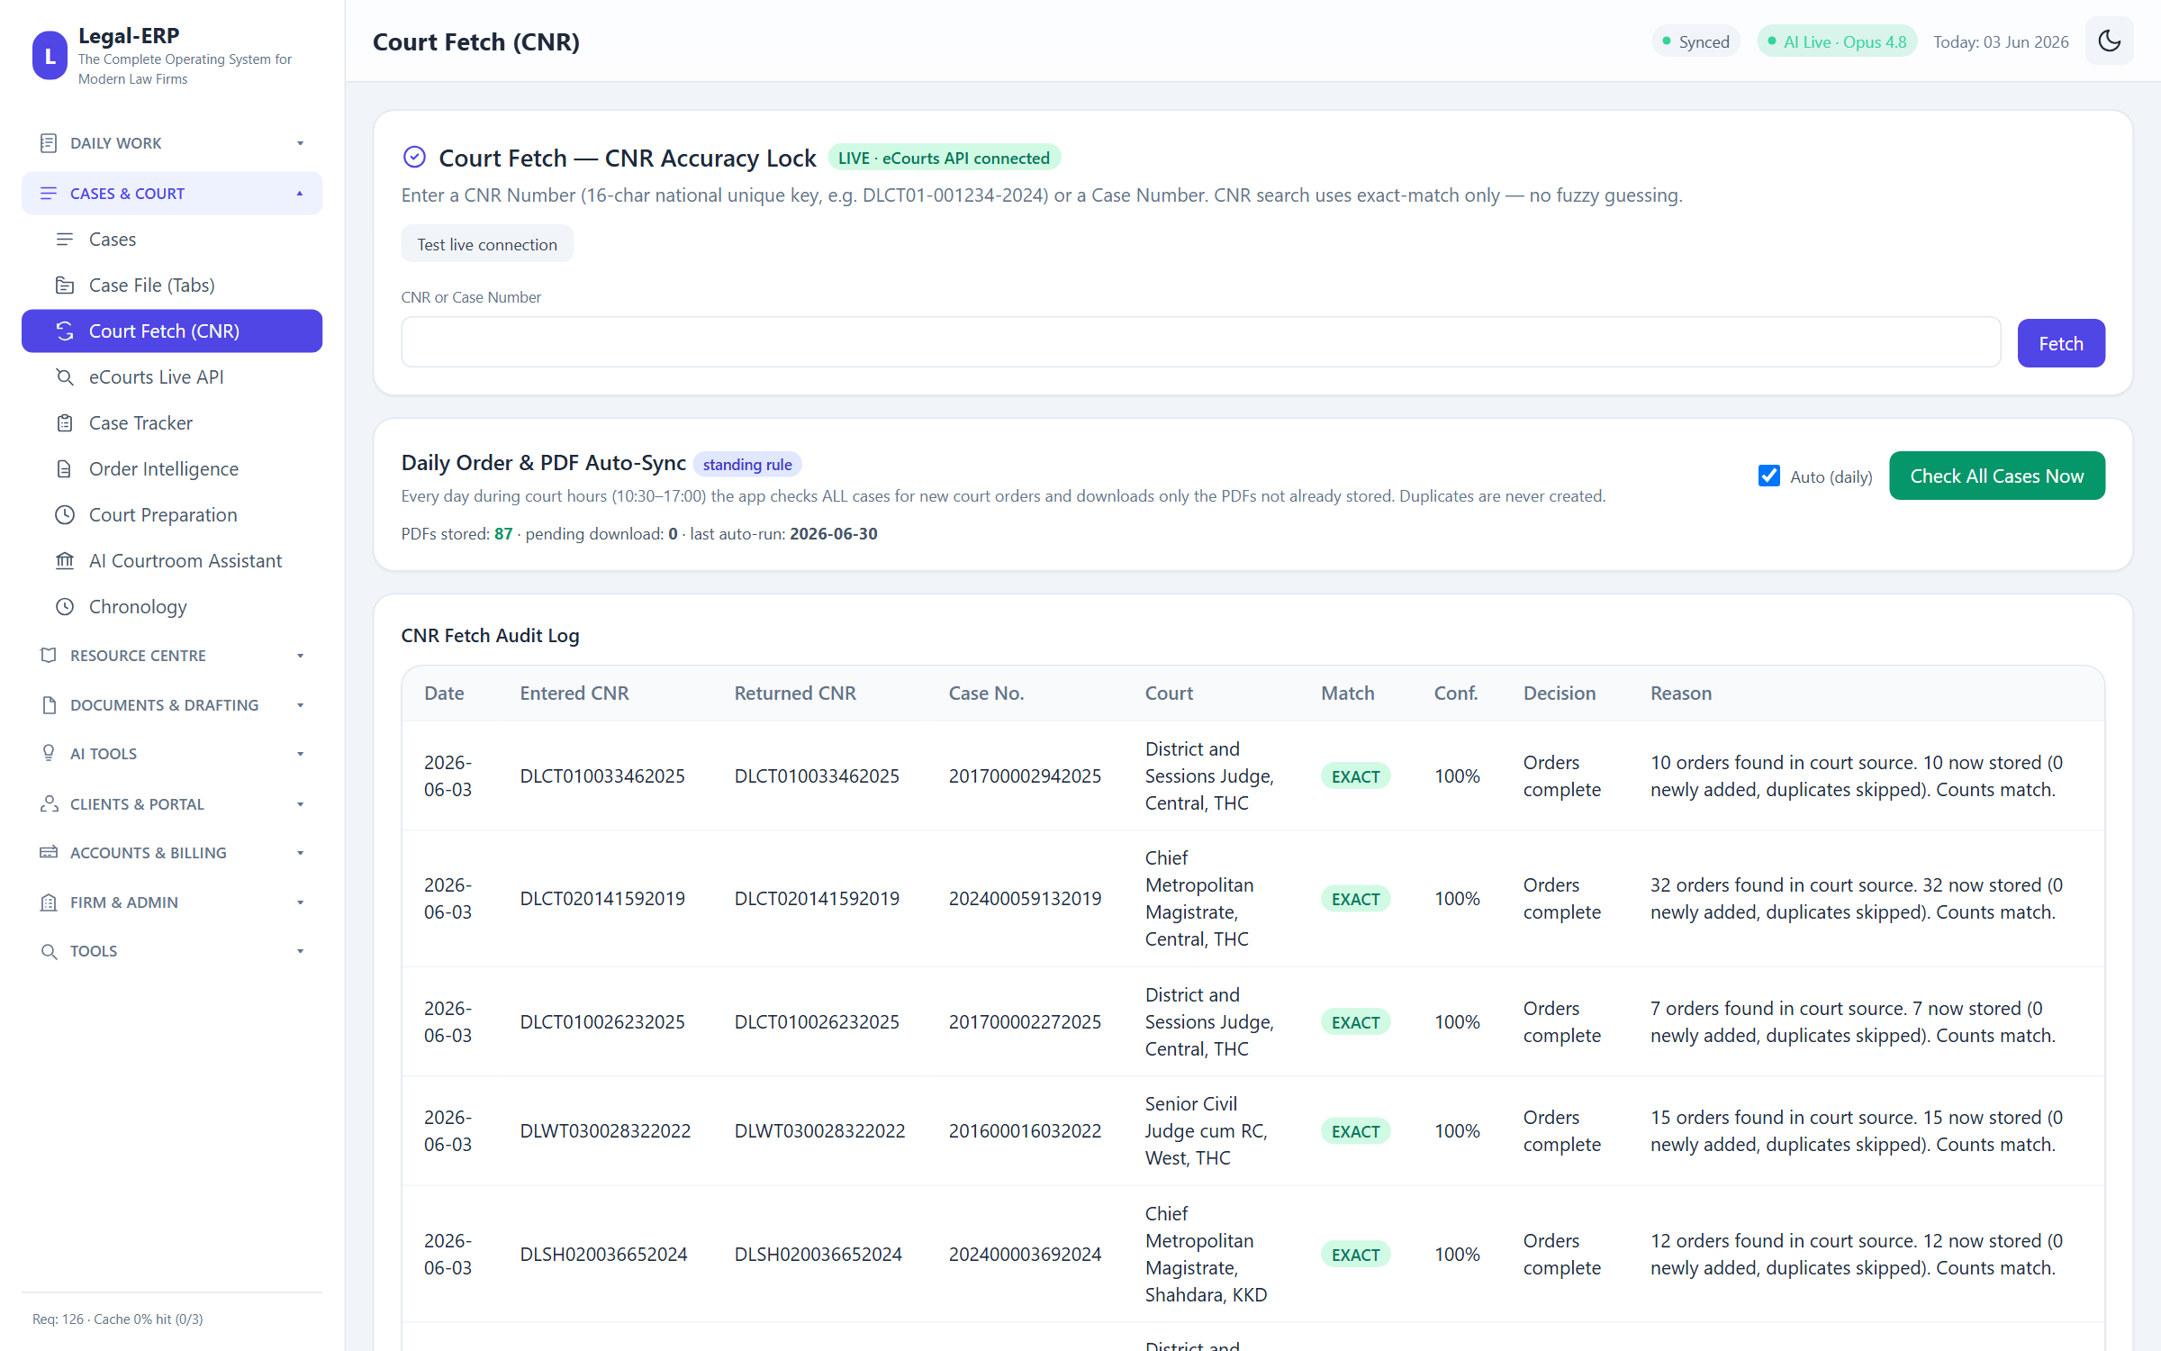Click the Chronology clock icon

point(65,607)
